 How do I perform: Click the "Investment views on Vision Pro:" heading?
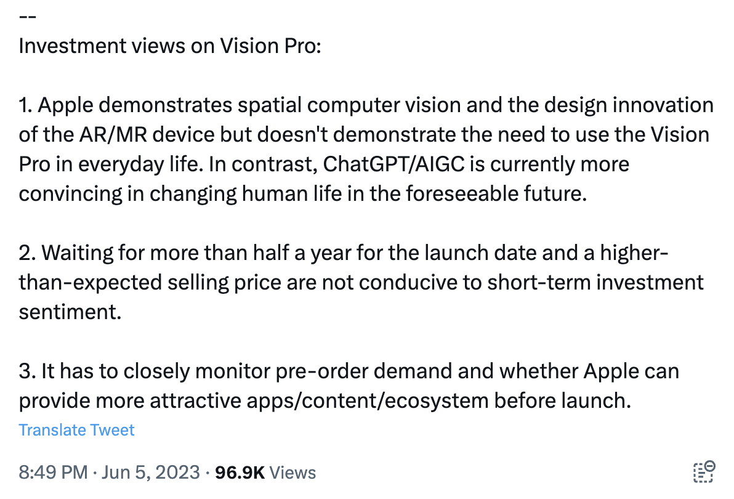point(170,46)
